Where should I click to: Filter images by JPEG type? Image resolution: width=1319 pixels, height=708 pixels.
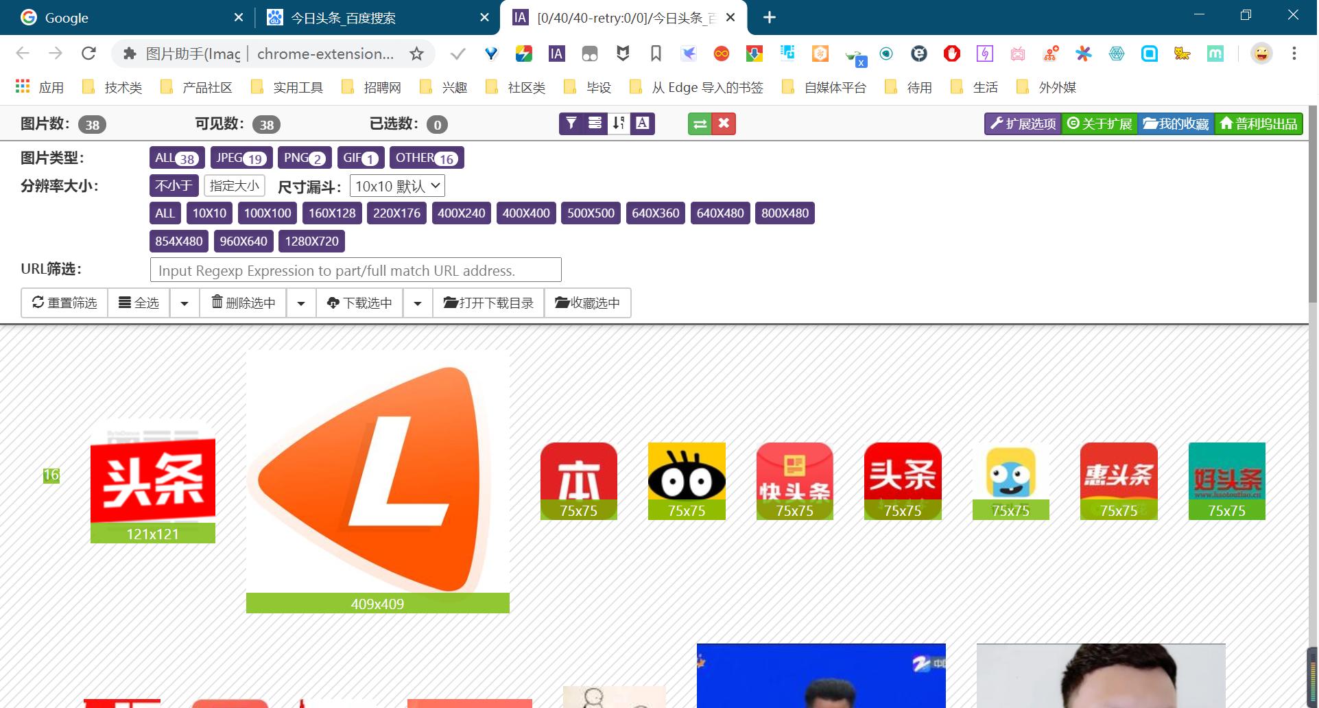point(241,158)
